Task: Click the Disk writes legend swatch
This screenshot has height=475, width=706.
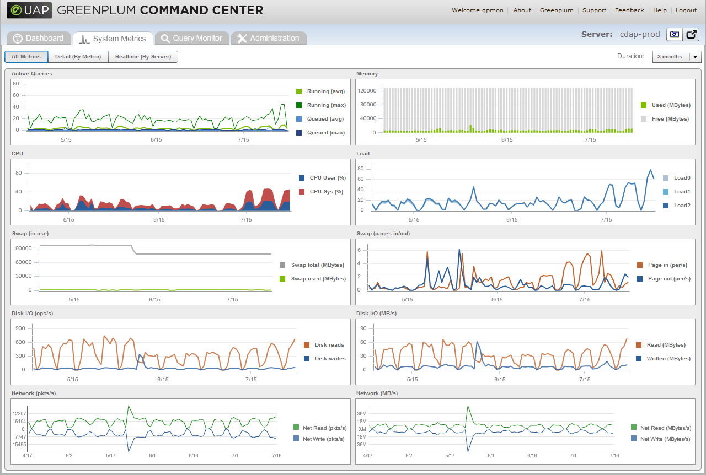Action: 307,359
